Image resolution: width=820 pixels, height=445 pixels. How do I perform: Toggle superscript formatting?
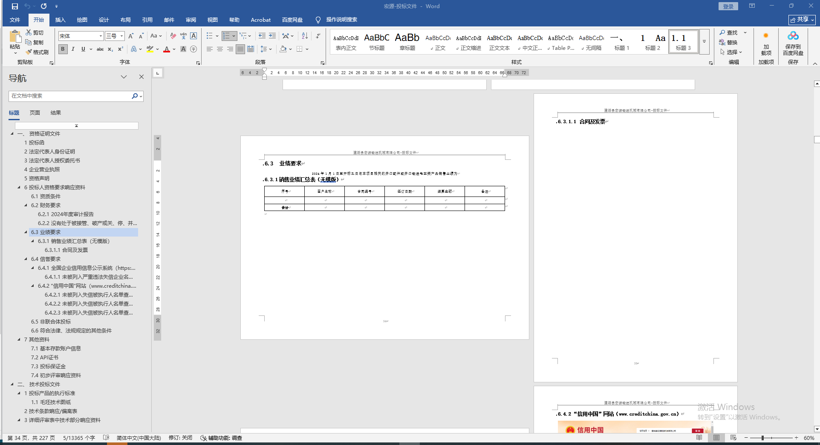(121, 49)
